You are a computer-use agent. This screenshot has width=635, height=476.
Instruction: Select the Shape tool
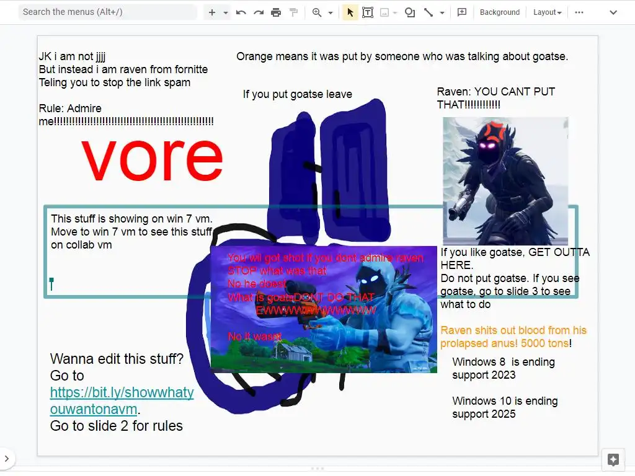(x=410, y=12)
